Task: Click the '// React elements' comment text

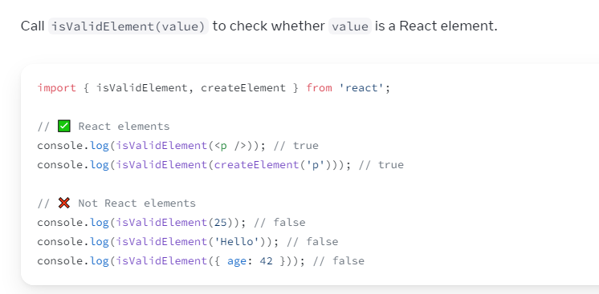Action: click(104, 127)
